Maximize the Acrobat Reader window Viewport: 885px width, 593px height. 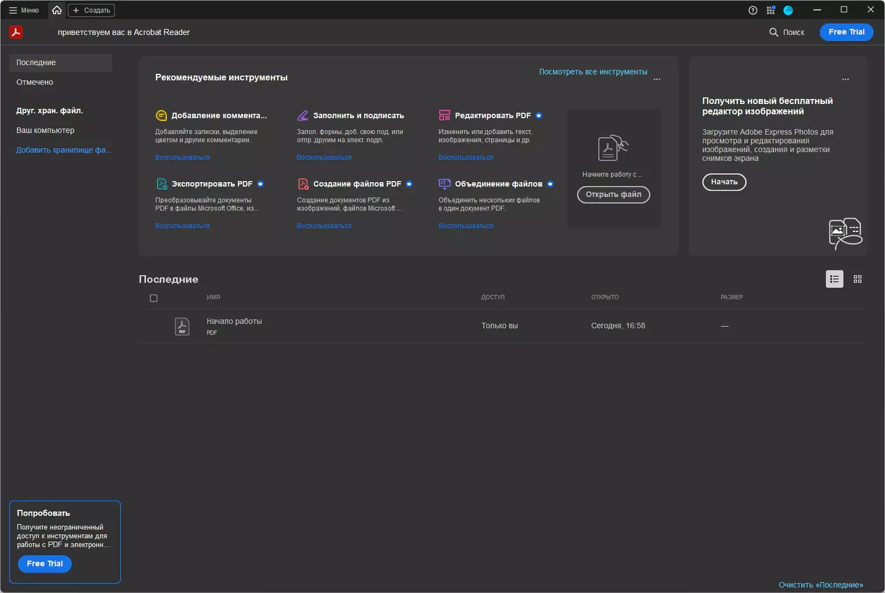844,10
